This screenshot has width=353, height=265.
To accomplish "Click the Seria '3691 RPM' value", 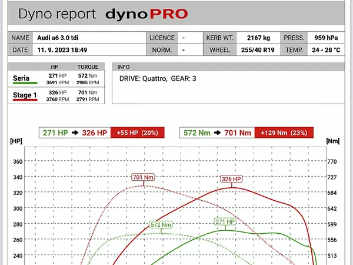I will point(58,82).
